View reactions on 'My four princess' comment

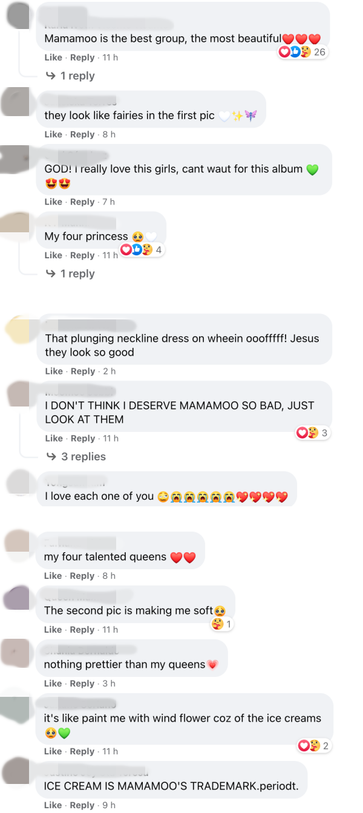[x=142, y=250]
